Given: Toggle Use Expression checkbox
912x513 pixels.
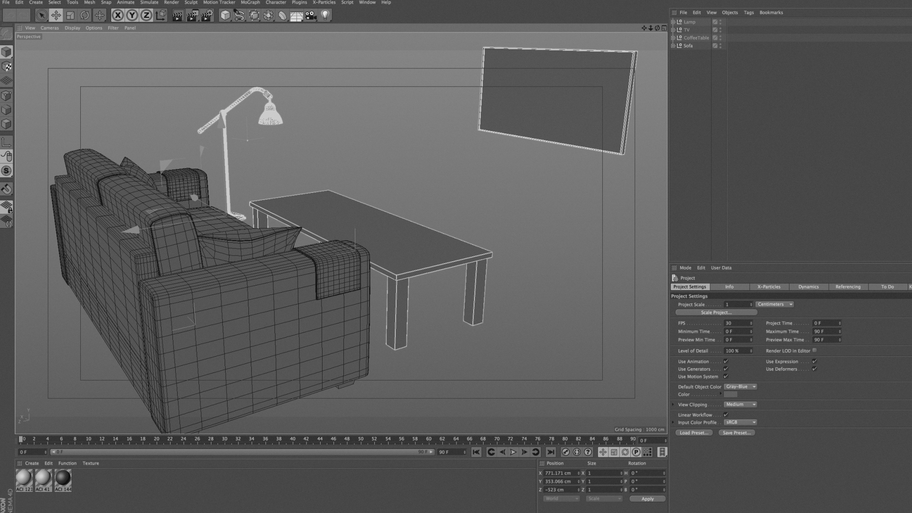Looking at the screenshot, I should tap(814, 361).
